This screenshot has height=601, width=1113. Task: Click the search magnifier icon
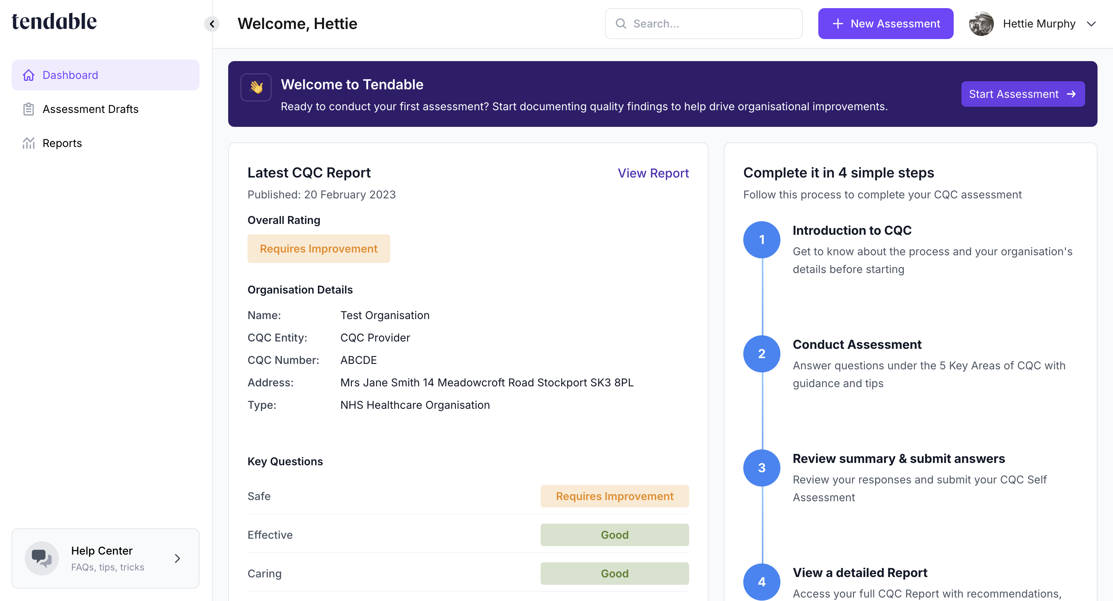(x=621, y=24)
